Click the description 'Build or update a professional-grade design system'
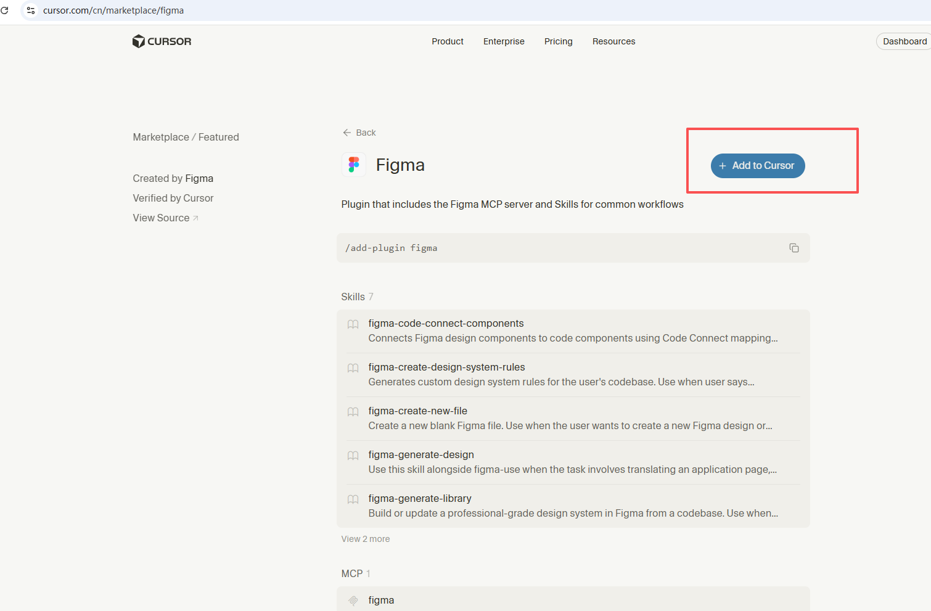Viewport: 931px width, 611px height. tap(573, 513)
